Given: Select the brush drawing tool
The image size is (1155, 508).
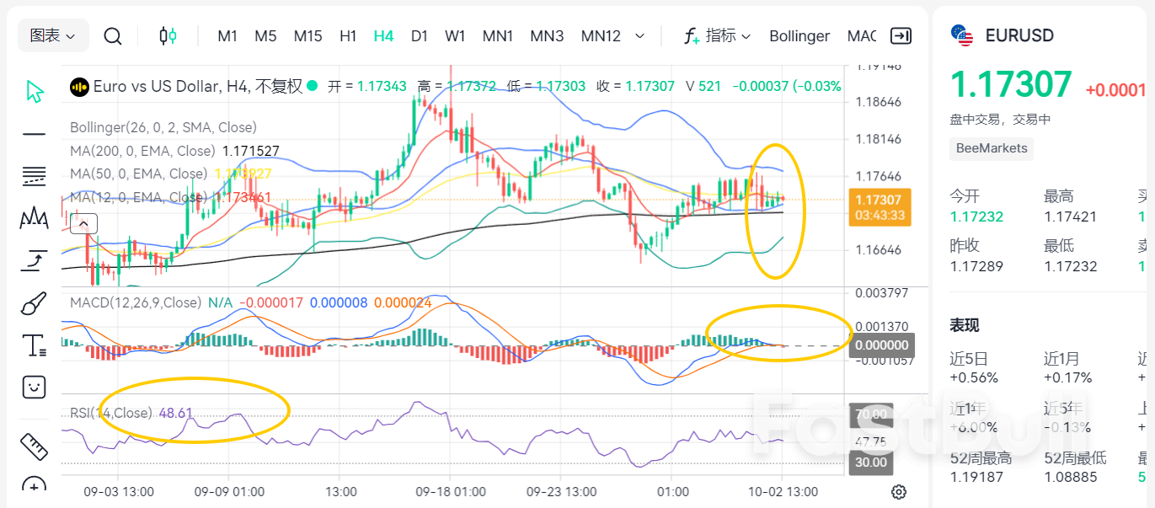Looking at the screenshot, I should [34, 303].
